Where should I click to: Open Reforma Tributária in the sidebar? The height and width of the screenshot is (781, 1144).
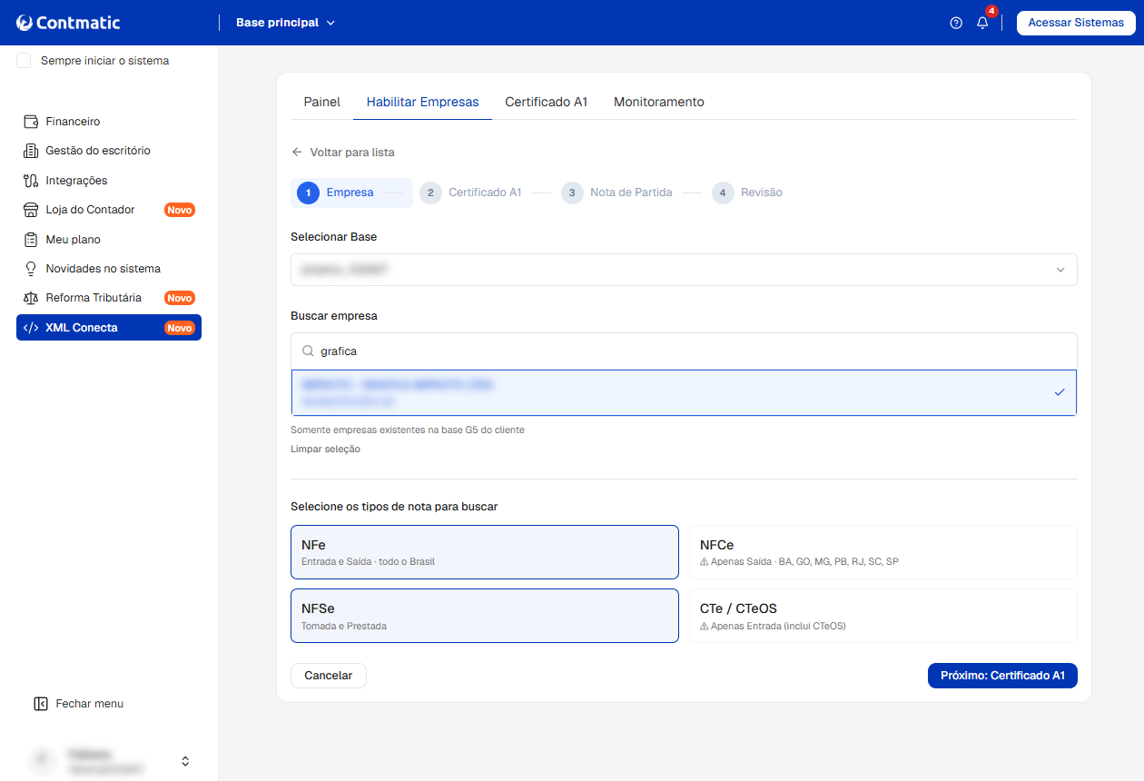coord(109,298)
